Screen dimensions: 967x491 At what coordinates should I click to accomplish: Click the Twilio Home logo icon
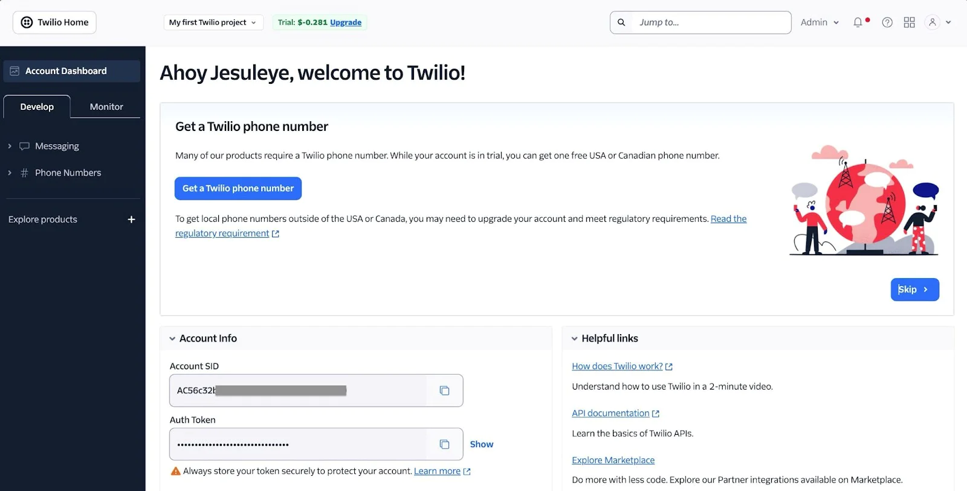click(26, 22)
